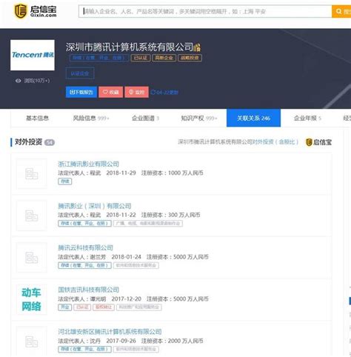351x357 pixels.
Task: Click placeholder logo of 腾讯影业（深圳）
Action: coord(32,216)
